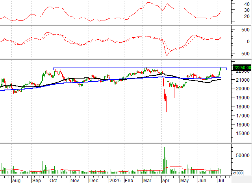Click the 30 value on the top indicator scale
This screenshot has width=252, height=183.
[x=247, y=10]
